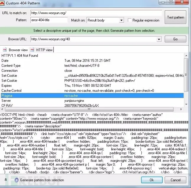Click the headers scroll up arrow
Image resolution: width=191 pixels, height=188 pixels.
click(186, 56)
